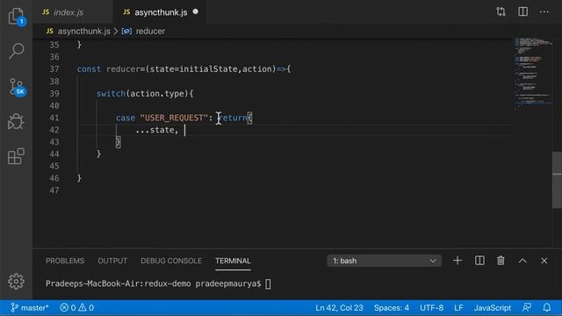Click Ln 42, Col 23 in status bar
This screenshot has width=562, height=316.
click(339, 307)
